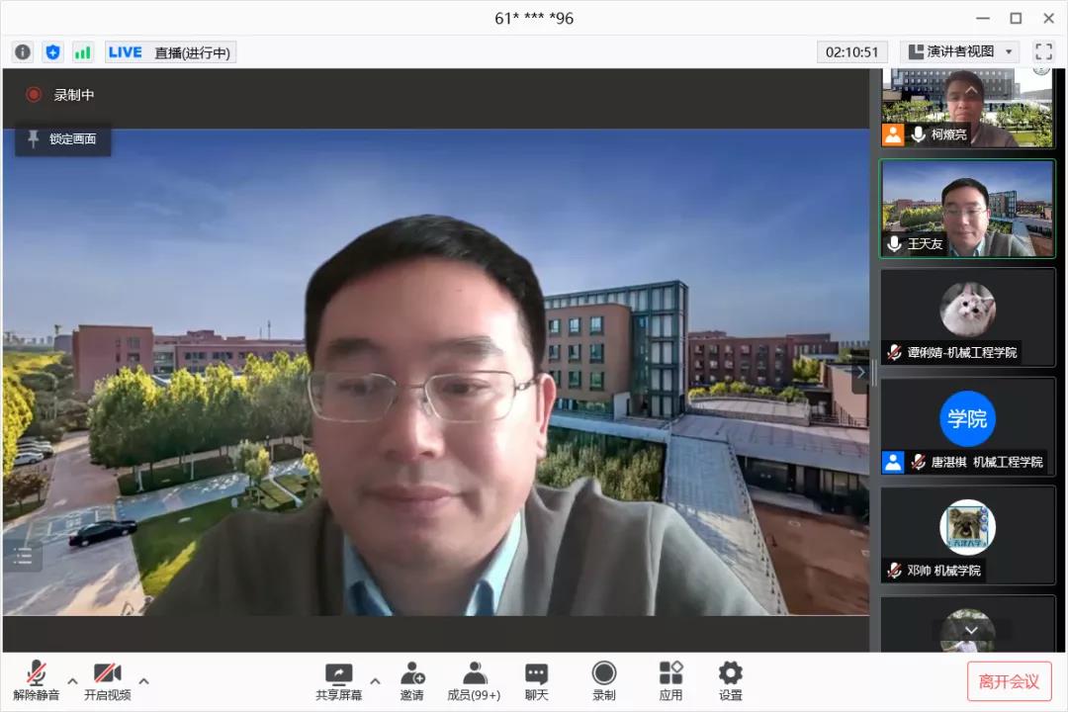Click the 离开会议 leave meeting button
The width and height of the screenshot is (1068, 712).
pos(1009,681)
